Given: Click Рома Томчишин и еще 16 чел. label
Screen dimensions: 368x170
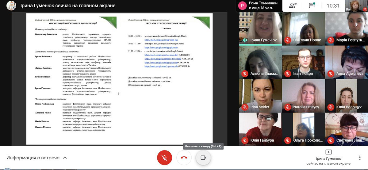Looking at the screenshot, I should pyautogui.click(x=263, y=6).
